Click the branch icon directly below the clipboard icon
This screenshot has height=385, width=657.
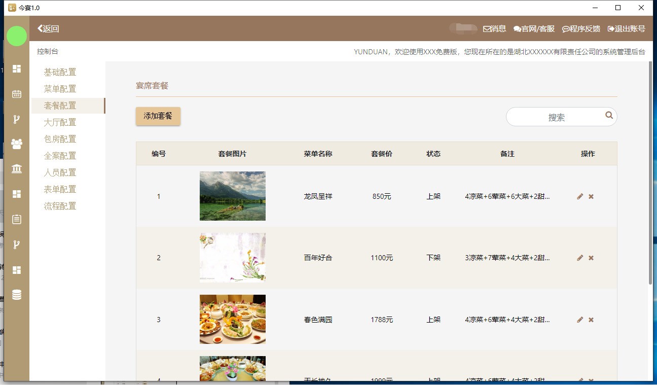tap(17, 244)
